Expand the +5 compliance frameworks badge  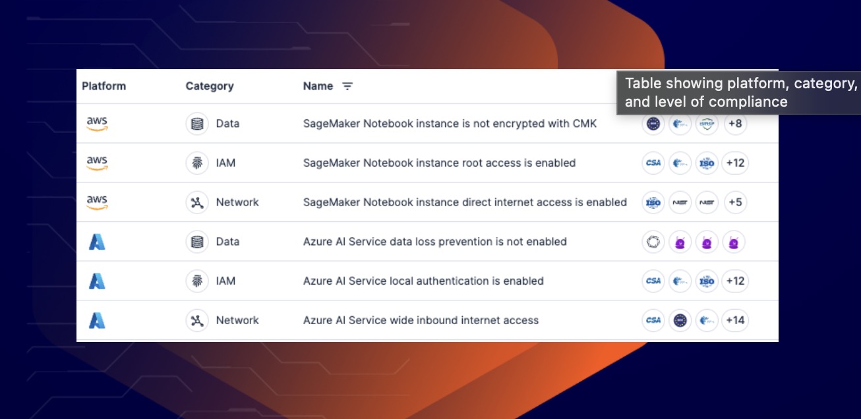pyautogui.click(x=734, y=202)
